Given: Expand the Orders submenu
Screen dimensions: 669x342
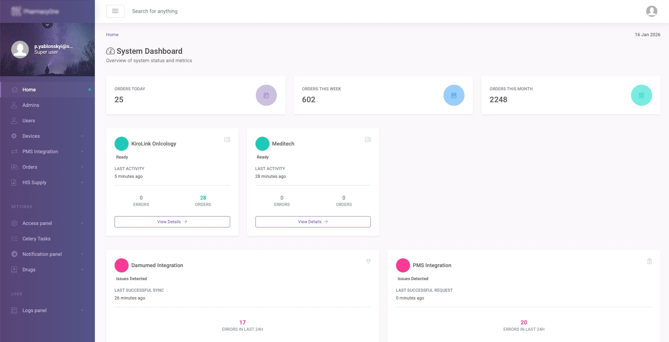Looking at the screenshot, I should pyautogui.click(x=82, y=167).
